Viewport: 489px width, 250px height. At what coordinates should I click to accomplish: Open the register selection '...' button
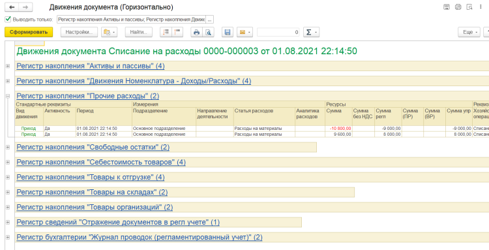[x=209, y=20]
